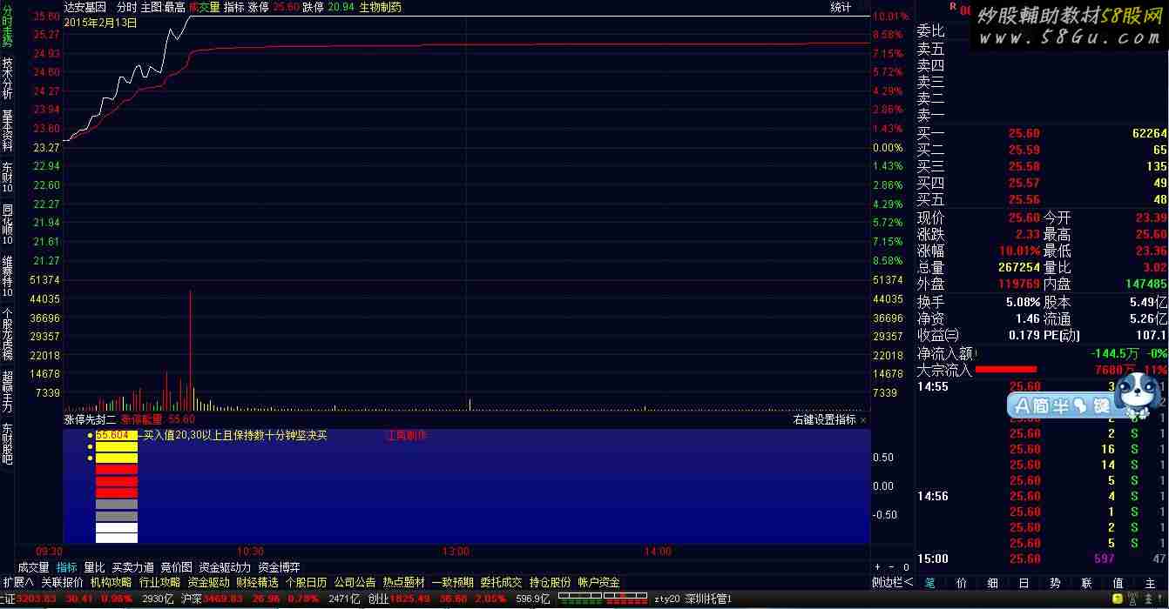Click the 沪深 index in the status bar
The width and height of the screenshot is (1169, 609).
pos(192,599)
